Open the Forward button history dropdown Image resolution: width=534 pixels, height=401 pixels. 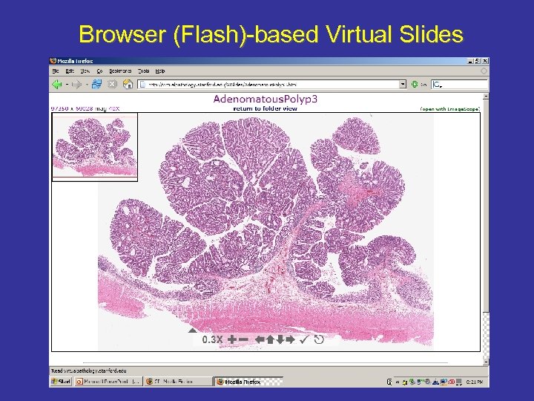tap(87, 84)
